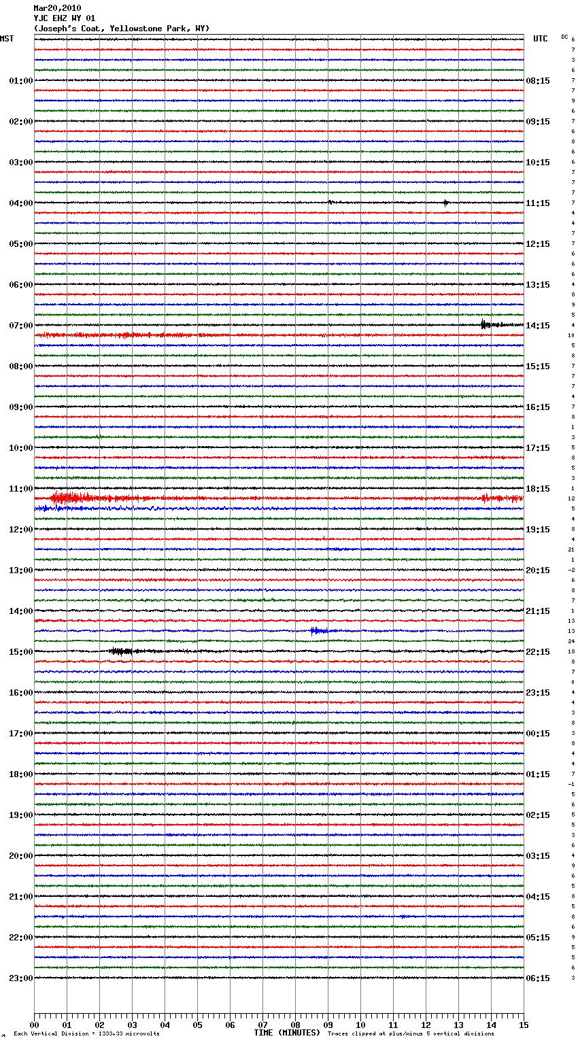
Task: Click the TIME (MINUTES) axis label
Action: [287, 1033]
